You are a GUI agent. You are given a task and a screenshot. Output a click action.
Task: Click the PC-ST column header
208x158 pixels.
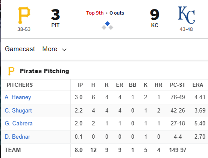tap(177, 85)
